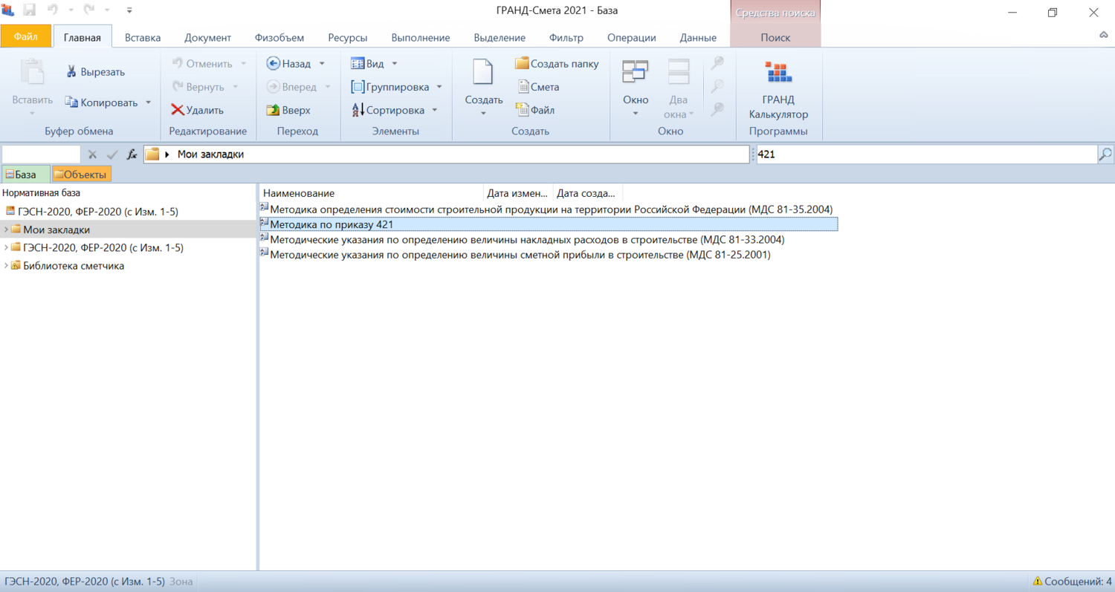Delete selection with the Удалить button
The image size is (1115, 592).
(x=197, y=110)
